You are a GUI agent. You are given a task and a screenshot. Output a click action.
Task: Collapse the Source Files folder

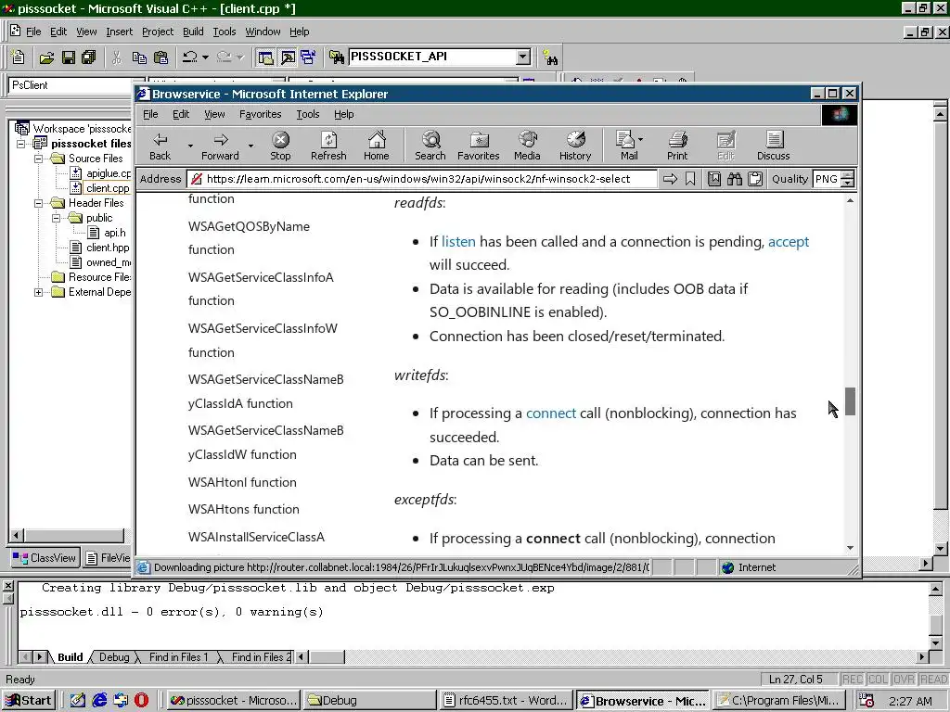click(x=39, y=159)
